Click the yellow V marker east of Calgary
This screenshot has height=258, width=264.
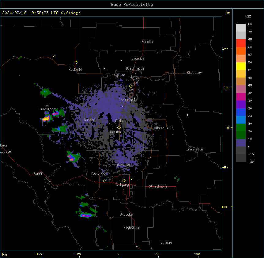[131, 179]
